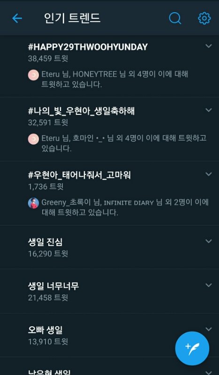Viewport: 219px width, 375px height.
Task: Open search with the magnifier icon
Action: point(175,18)
